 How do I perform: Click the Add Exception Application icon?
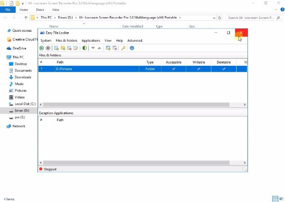click(108, 48)
